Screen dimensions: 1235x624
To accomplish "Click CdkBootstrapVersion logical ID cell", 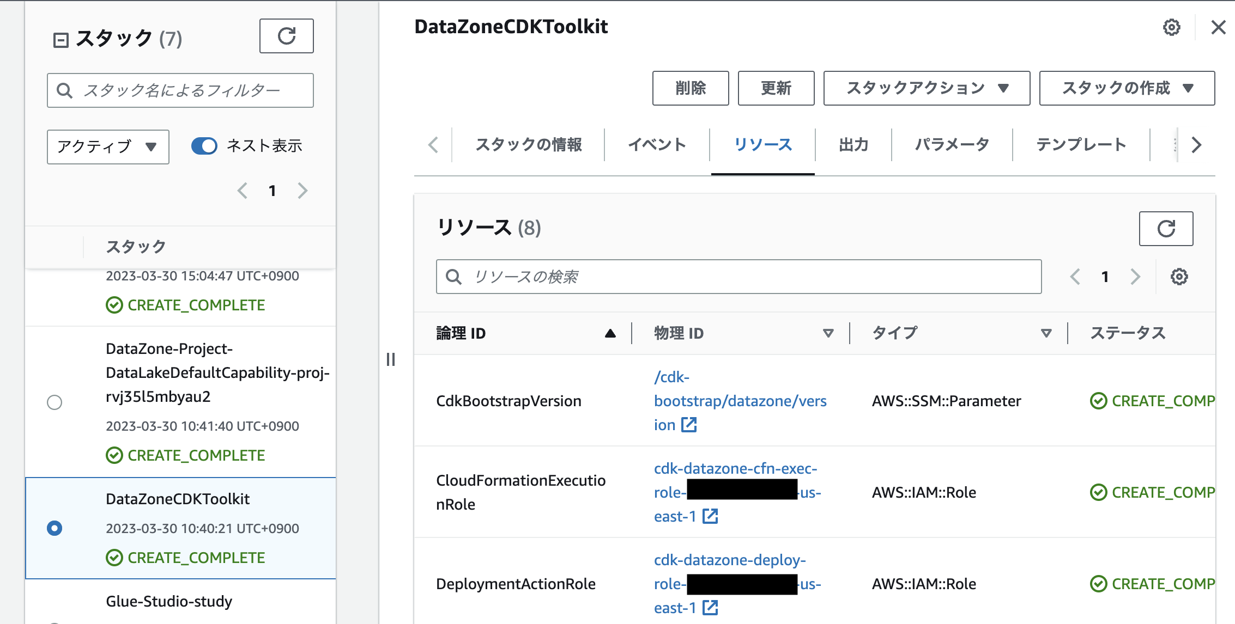I will click(508, 401).
